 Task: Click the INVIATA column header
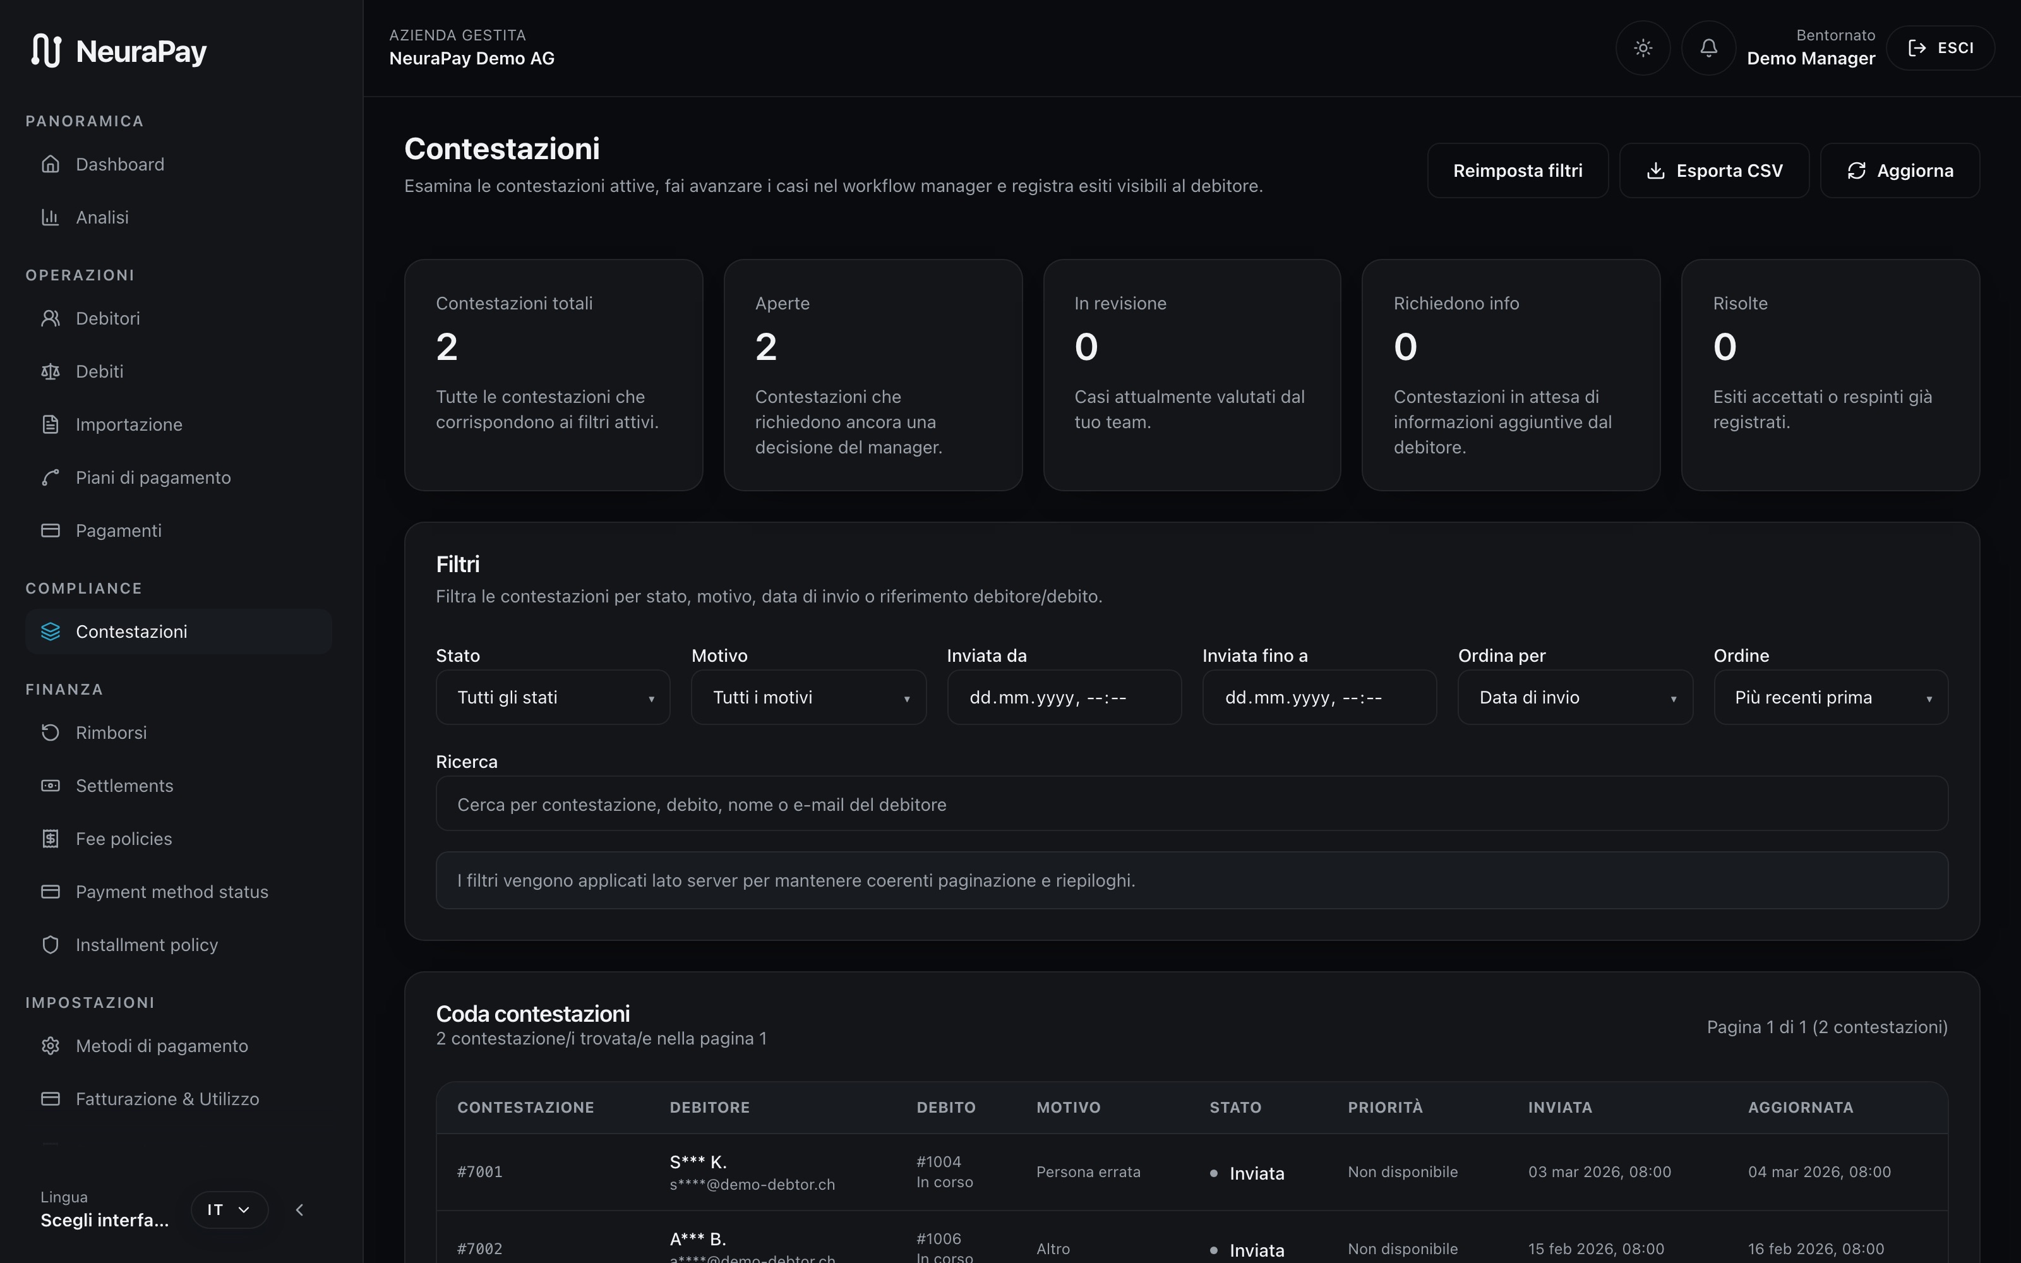pos(1560,1108)
